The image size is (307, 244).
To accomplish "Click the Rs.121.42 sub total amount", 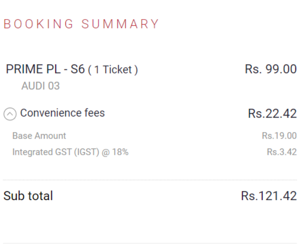I will click(269, 196).
